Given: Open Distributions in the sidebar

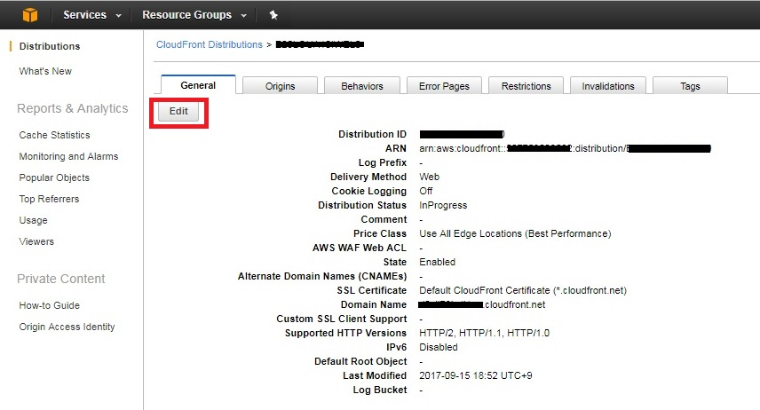Looking at the screenshot, I should [50, 46].
